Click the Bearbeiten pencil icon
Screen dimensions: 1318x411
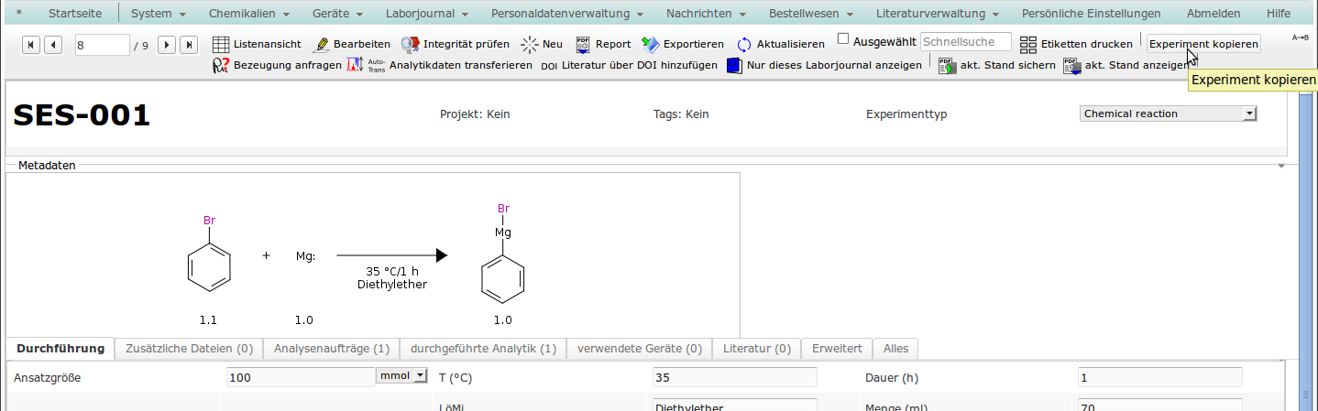click(x=321, y=44)
